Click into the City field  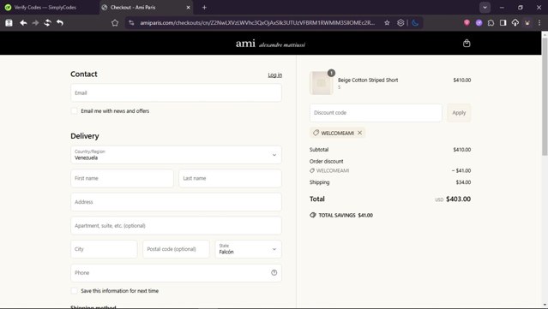[104, 249]
